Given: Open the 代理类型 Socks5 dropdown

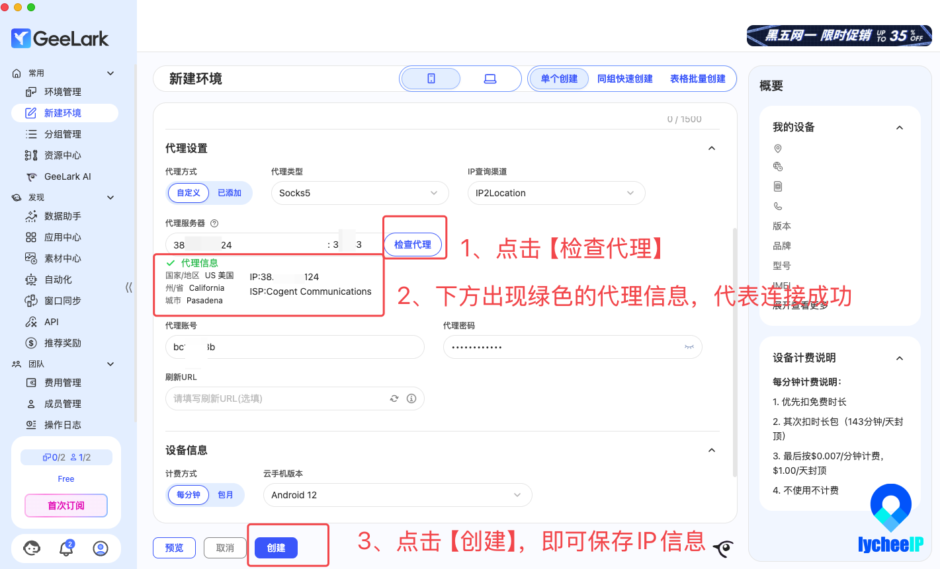Looking at the screenshot, I should click(360, 193).
